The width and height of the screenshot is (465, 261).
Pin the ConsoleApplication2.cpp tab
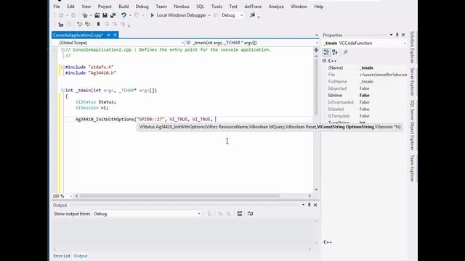[x=108, y=35]
